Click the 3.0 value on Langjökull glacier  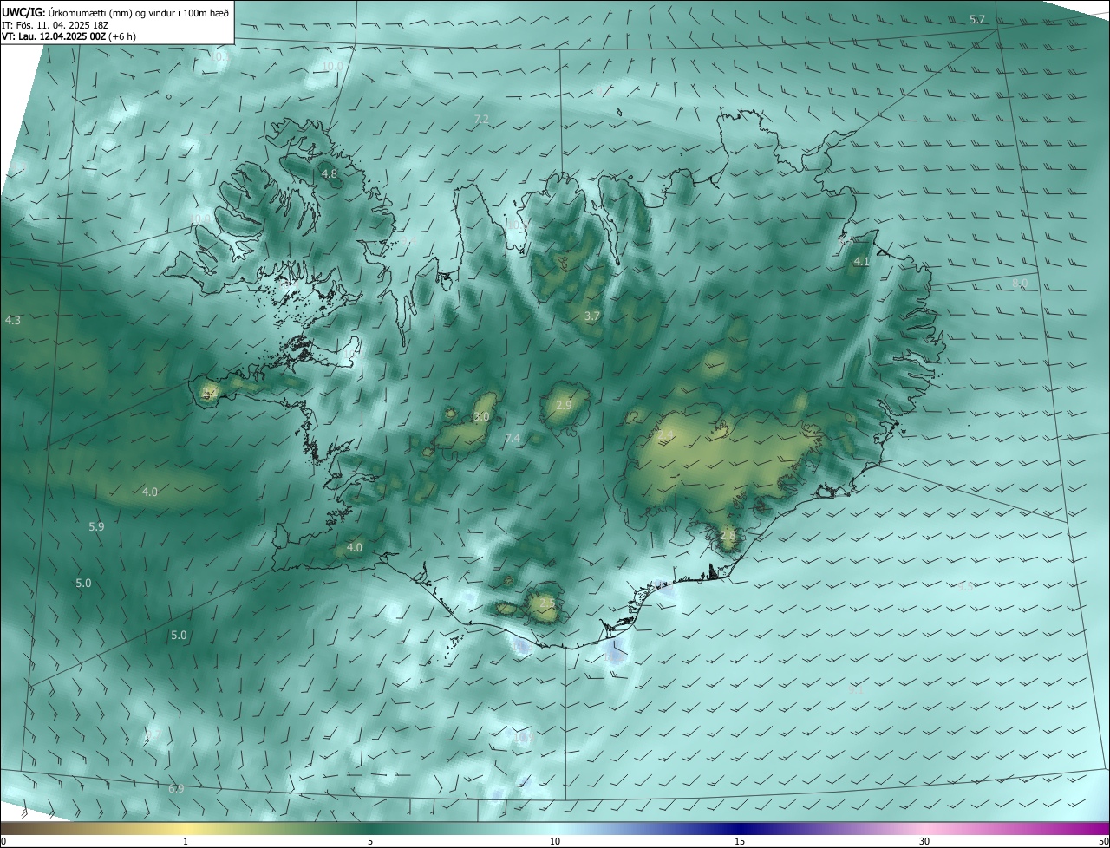click(481, 417)
